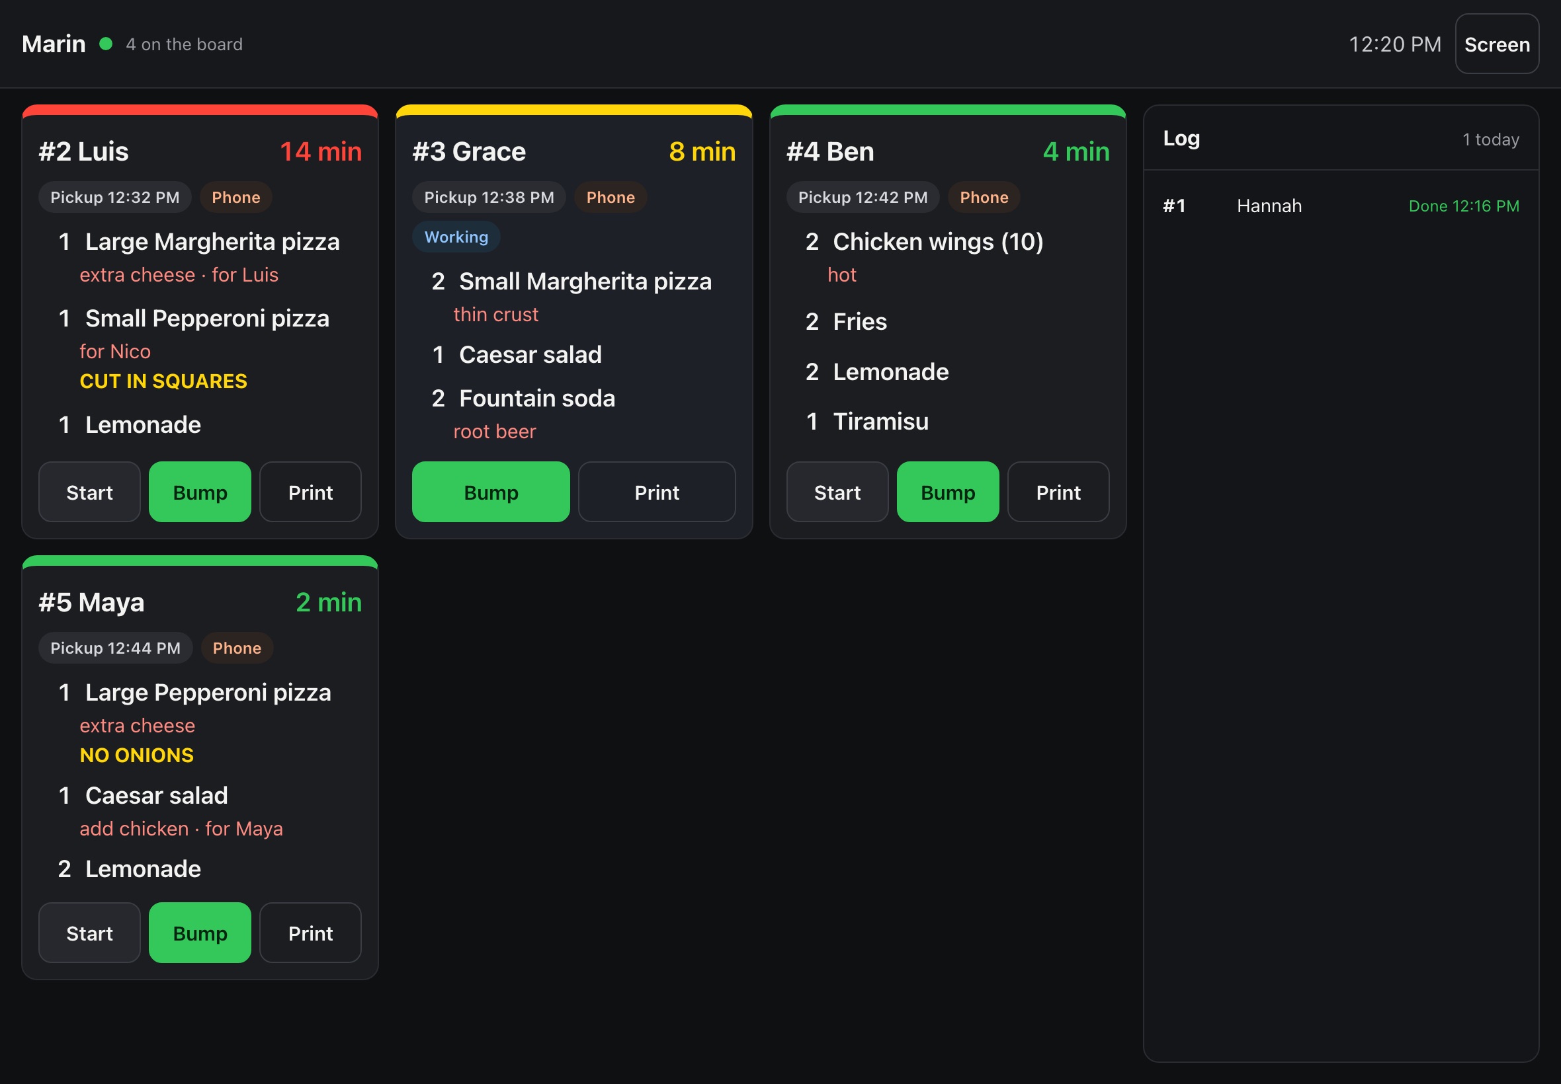Bump order #3 Grace
The width and height of the screenshot is (1561, 1084).
(491, 492)
